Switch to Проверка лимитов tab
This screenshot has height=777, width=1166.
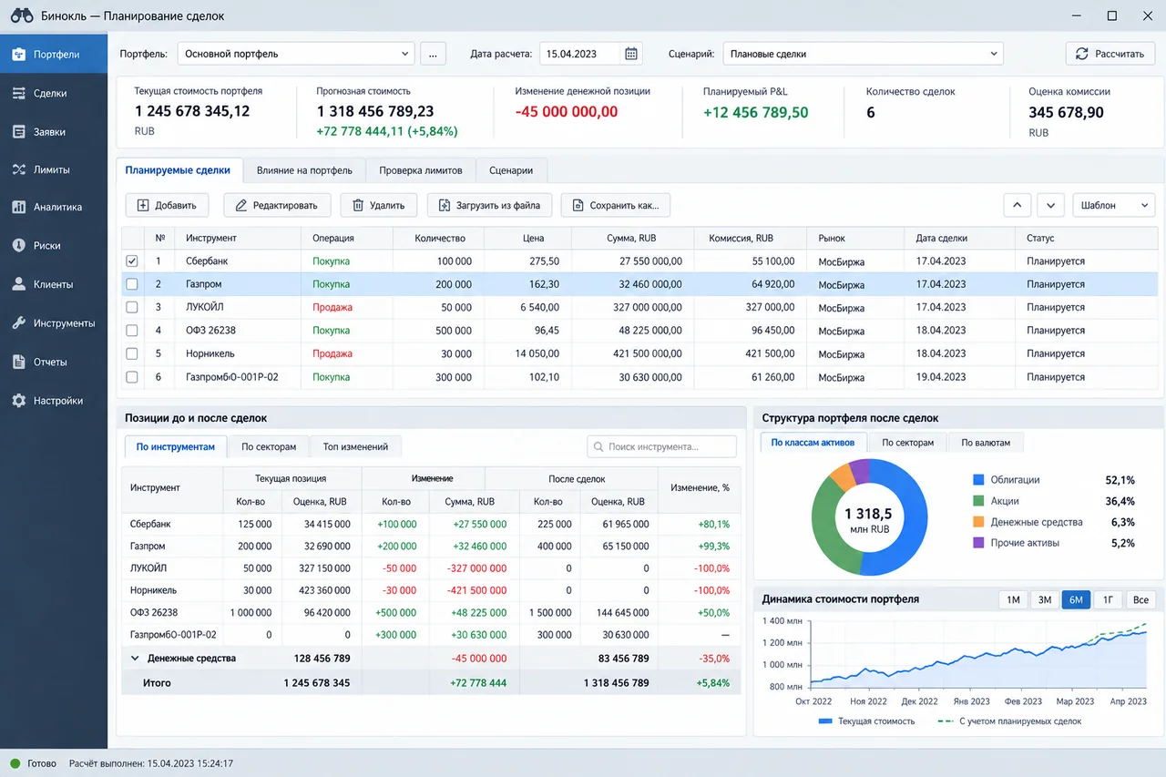coord(421,170)
